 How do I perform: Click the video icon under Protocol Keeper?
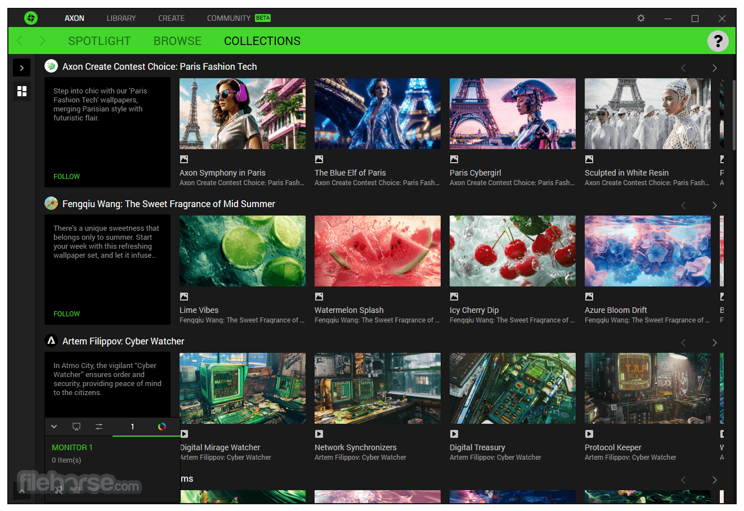point(589,434)
